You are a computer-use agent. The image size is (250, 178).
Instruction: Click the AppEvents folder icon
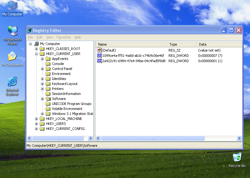(x=48, y=59)
